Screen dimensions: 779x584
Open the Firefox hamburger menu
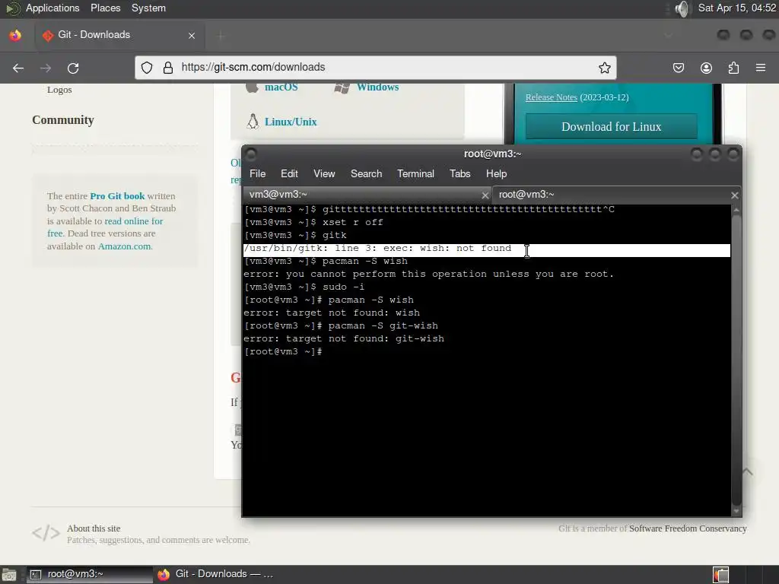761,68
